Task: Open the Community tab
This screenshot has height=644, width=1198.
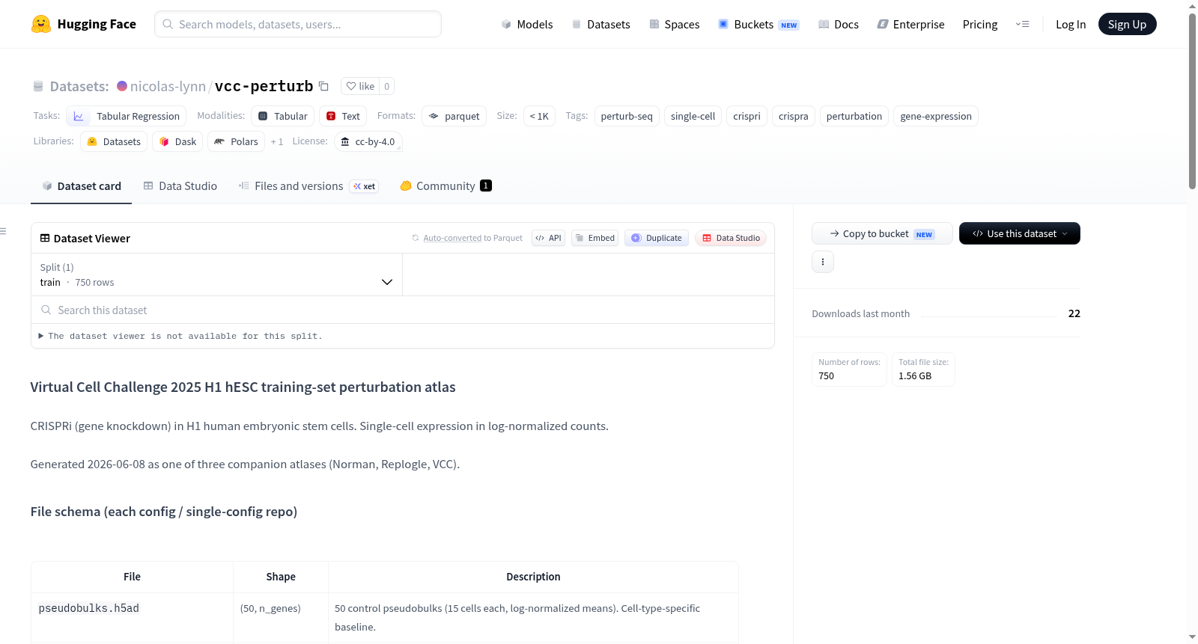Action: pos(446,185)
